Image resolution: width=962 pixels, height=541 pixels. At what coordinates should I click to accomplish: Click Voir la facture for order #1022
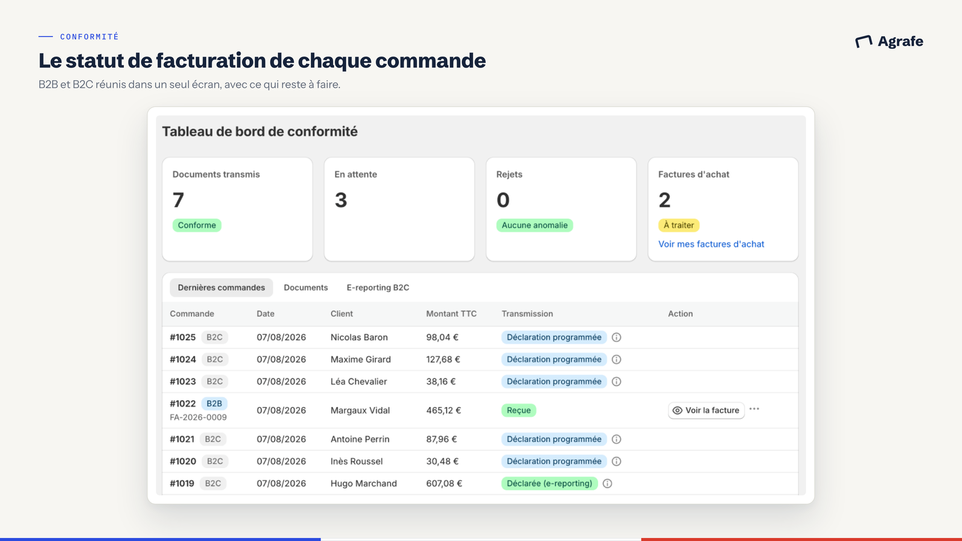tap(706, 411)
